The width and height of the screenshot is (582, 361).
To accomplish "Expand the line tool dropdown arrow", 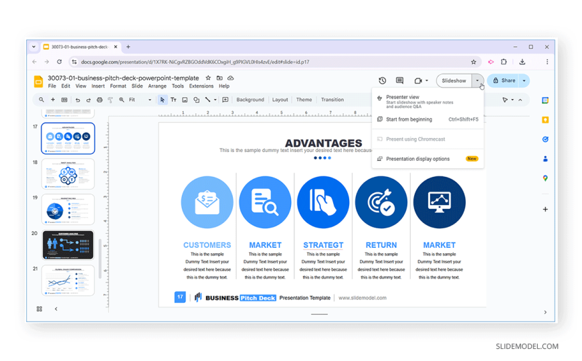I will 215,100.
